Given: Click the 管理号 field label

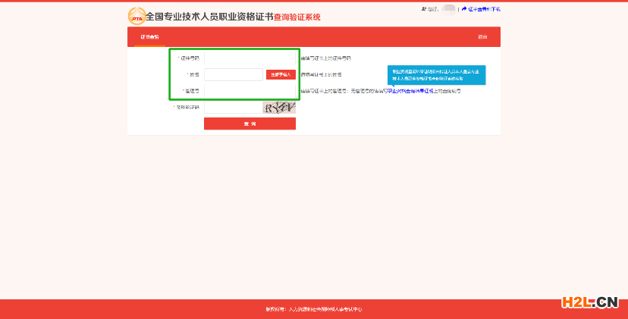Looking at the screenshot, I should [192, 91].
